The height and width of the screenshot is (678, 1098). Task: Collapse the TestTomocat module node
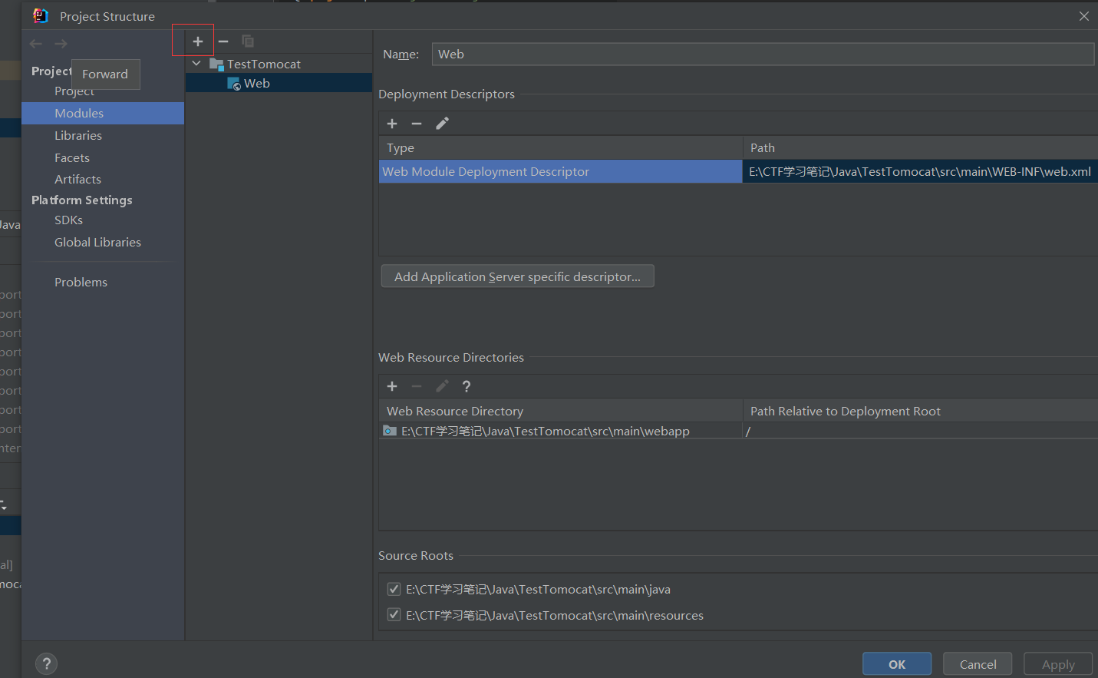coord(196,64)
